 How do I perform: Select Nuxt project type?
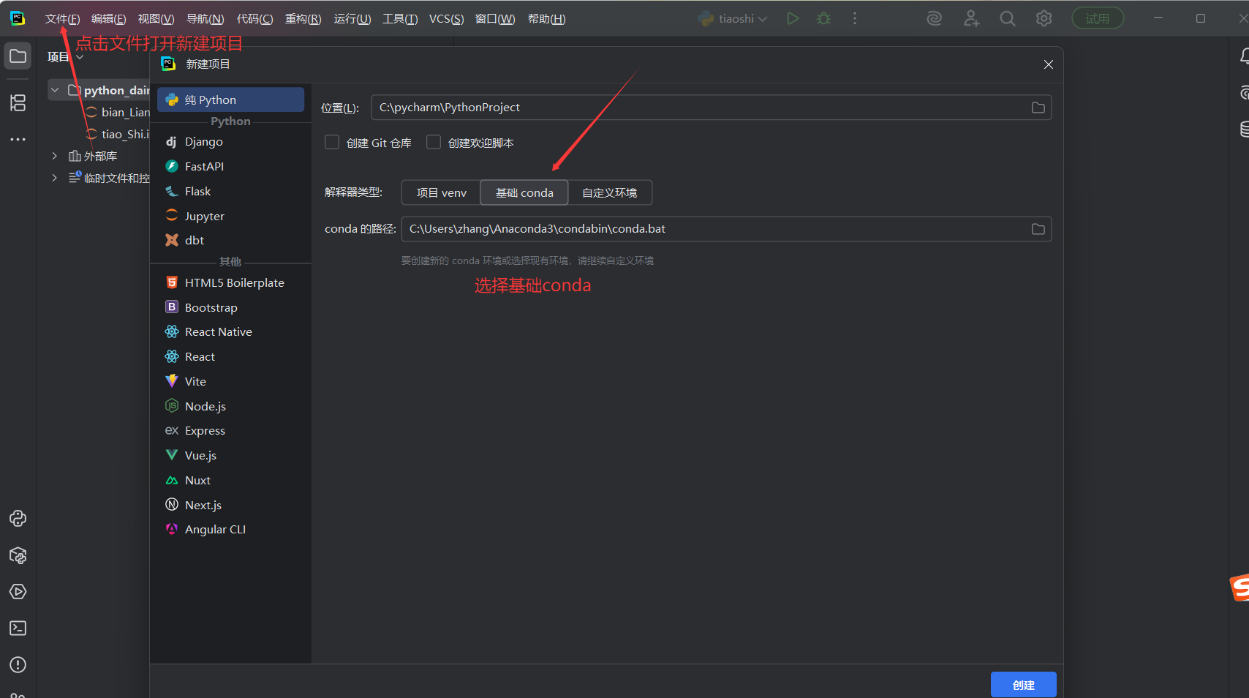[230, 480]
